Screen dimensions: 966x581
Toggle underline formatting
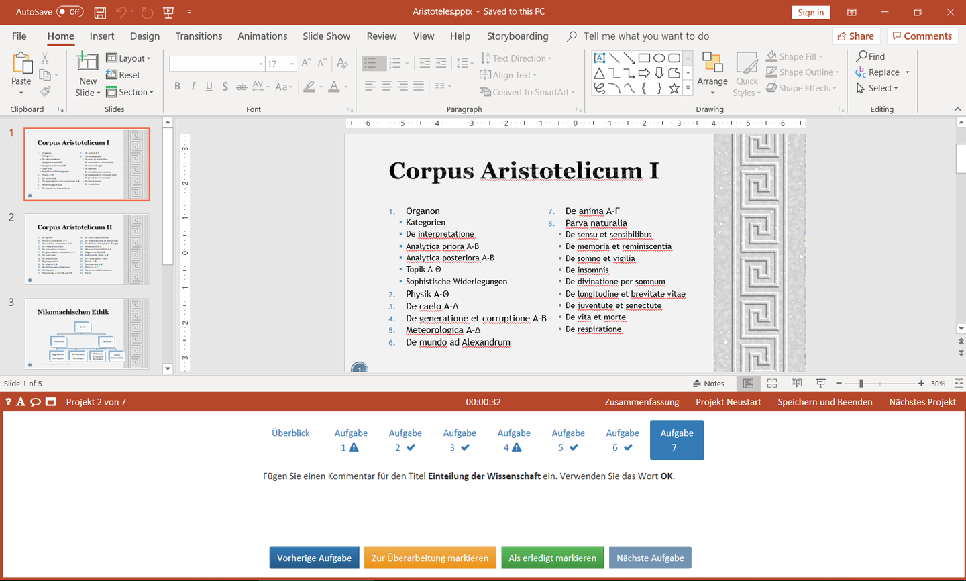(x=209, y=86)
